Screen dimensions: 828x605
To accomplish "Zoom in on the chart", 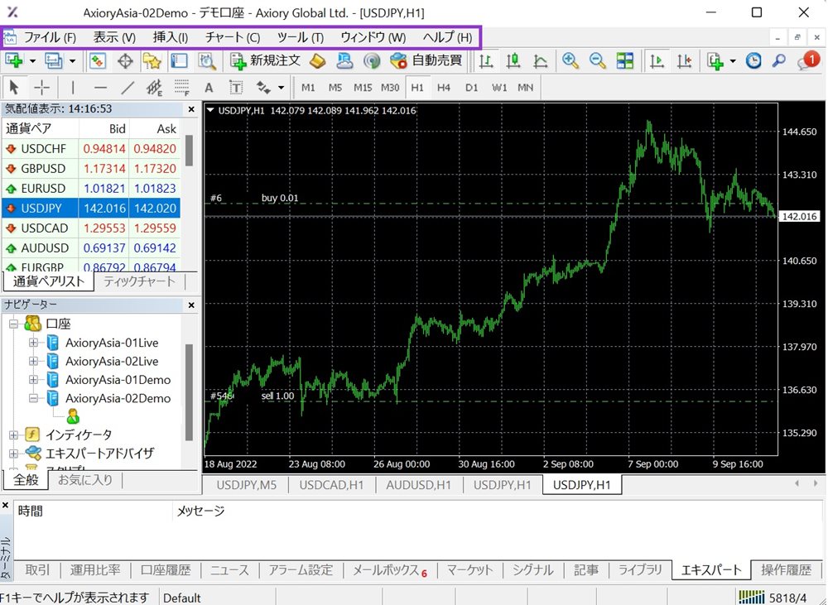I will (570, 60).
